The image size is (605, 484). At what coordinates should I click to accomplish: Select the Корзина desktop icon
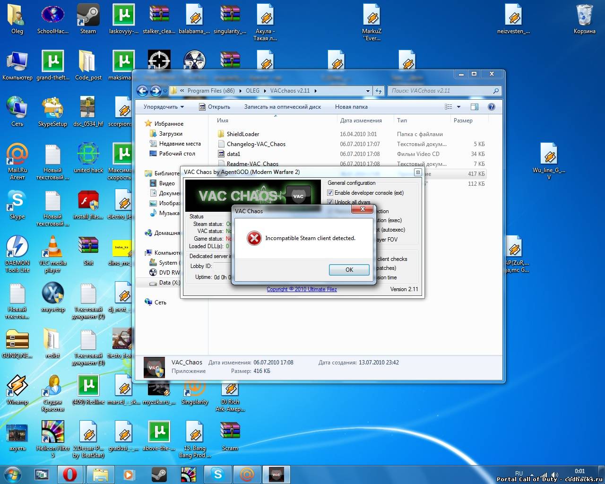[585, 20]
